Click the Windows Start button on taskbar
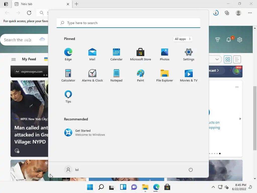 pyautogui.click(x=90, y=187)
